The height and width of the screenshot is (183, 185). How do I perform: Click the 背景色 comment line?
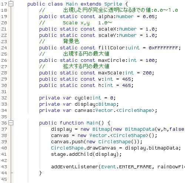[59, 42]
